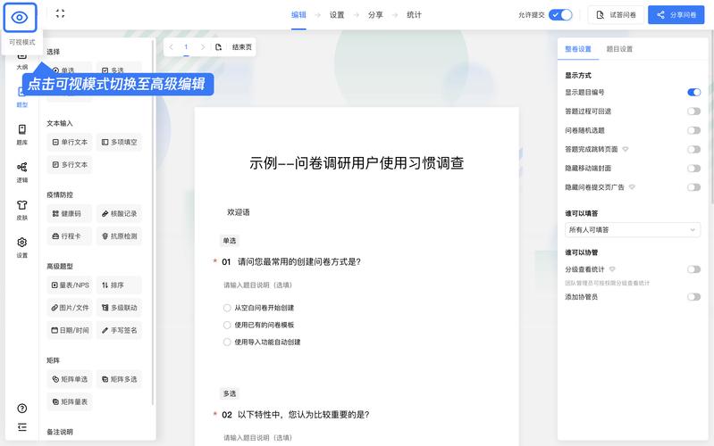The height and width of the screenshot is (446, 714).
Task: Click the add page icon in pager
Action: point(219,46)
